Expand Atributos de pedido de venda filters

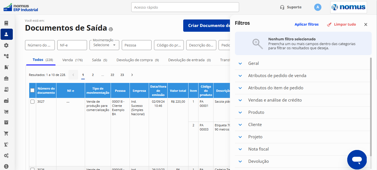point(302,76)
